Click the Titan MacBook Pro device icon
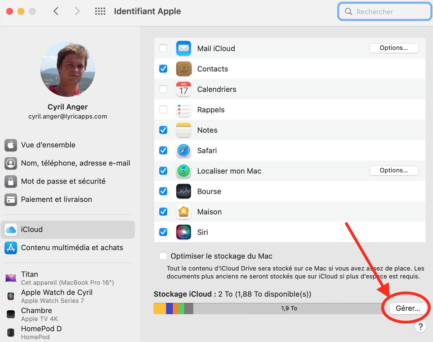 11,278
